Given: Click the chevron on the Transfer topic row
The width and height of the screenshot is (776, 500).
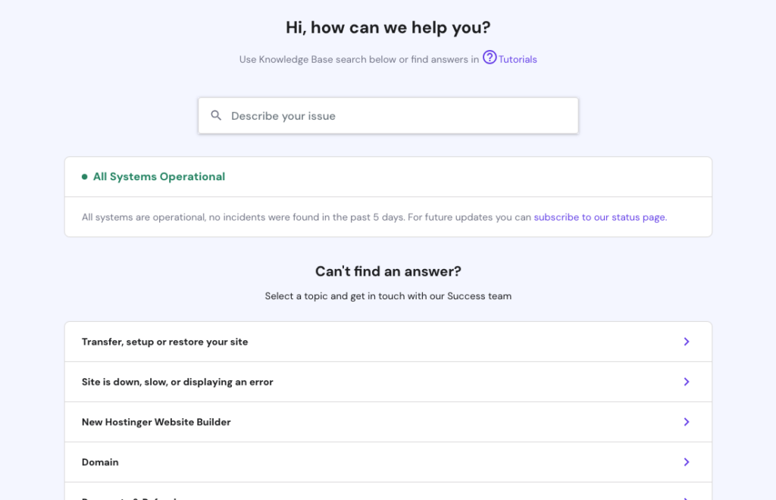Looking at the screenshot, I should (x=687, y=342).
